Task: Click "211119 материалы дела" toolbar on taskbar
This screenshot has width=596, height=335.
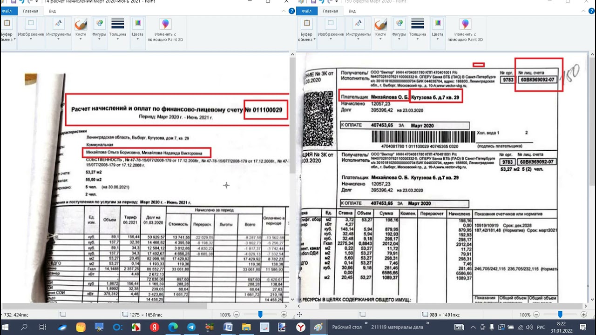Action: pyautogui.click(x=397, y=328)
